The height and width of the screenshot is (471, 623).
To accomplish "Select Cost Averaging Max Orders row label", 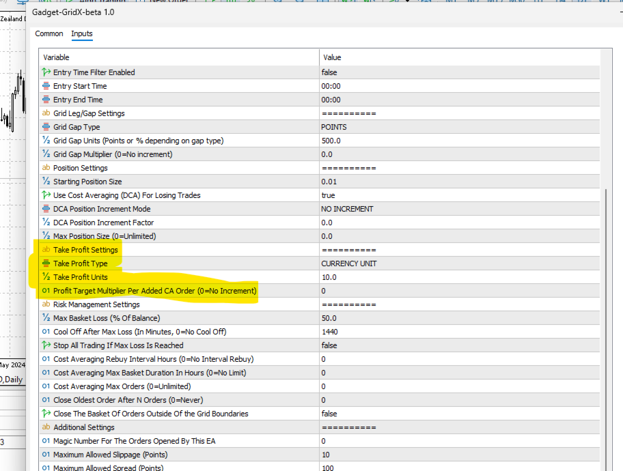I will pos(122,386).
